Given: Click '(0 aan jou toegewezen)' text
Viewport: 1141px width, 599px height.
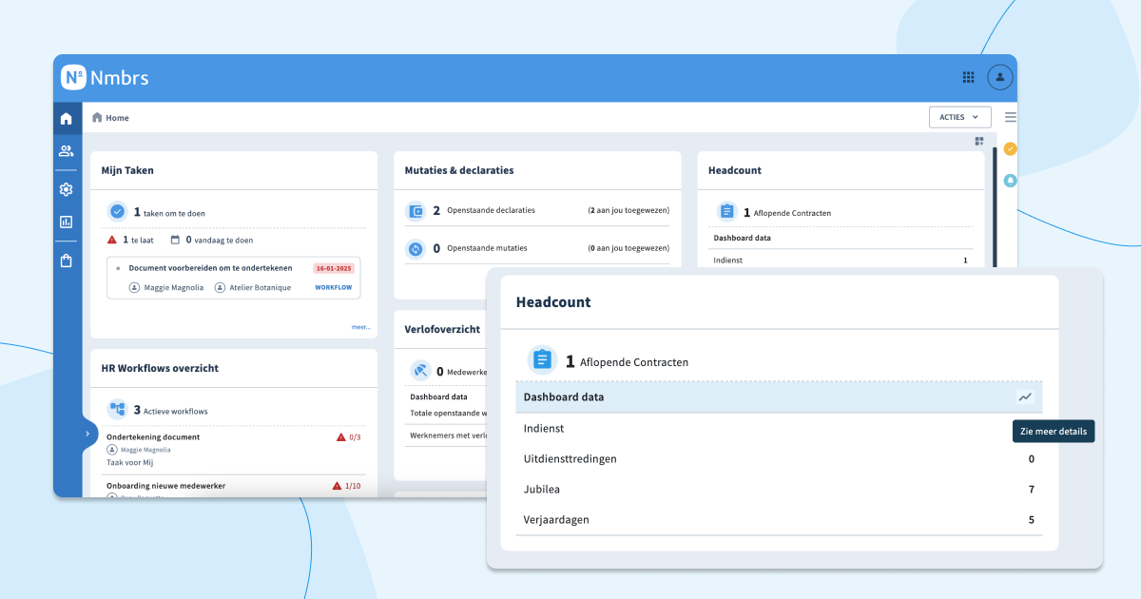Looking at the screenshot, I should tap(629, 248).
